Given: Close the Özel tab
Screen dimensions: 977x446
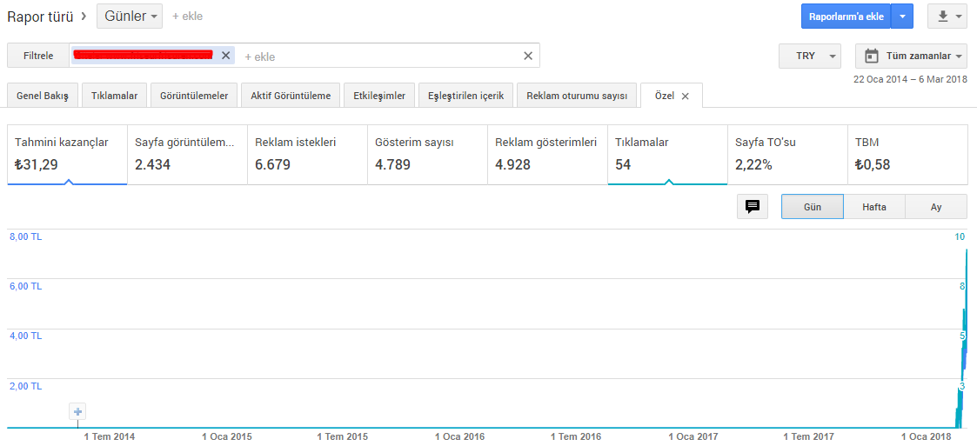Looking at the screenshot, I should (x=685, y=96).
